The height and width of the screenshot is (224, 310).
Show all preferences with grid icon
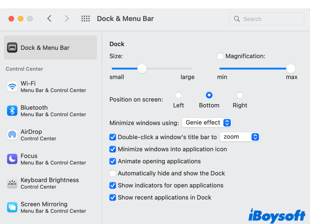[x=86, y=19]
